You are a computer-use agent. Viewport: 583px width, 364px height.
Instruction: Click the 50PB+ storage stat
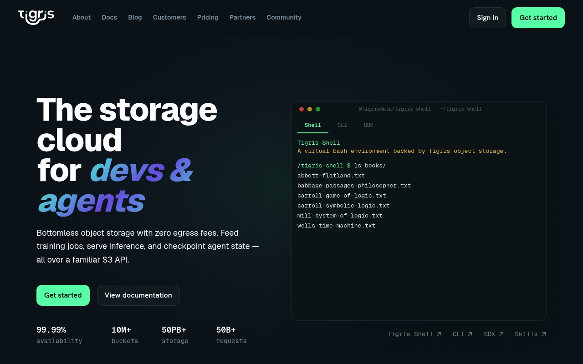coord(175,335)
